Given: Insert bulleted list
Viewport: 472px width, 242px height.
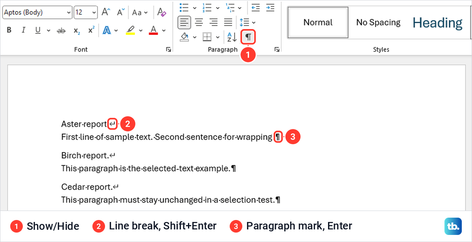Looking at the screenshot, I should coord(184,7).
